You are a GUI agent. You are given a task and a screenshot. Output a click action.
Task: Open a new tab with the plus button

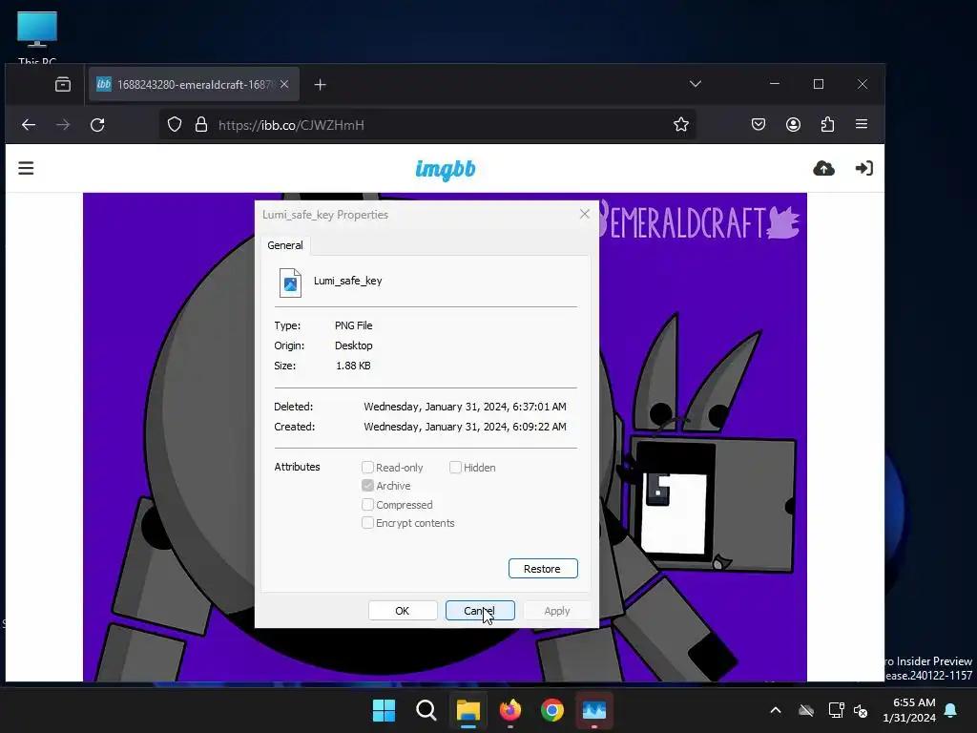(x=321, y=84)
